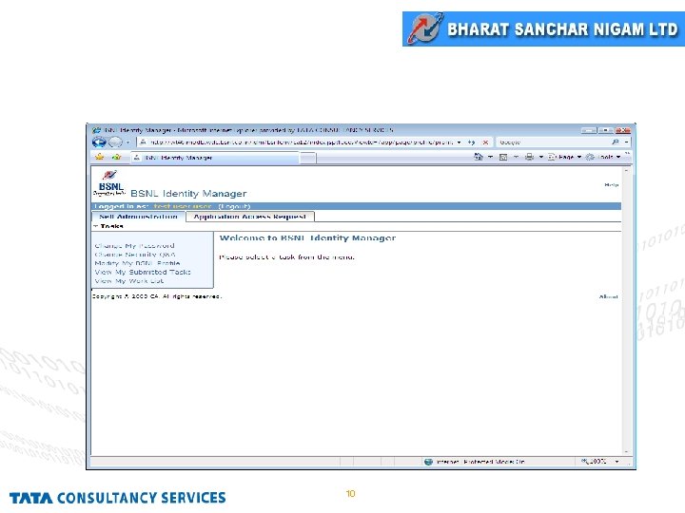The image size is (685, 513).
Task: Click the Help link at top right
Action: [611, 185]
